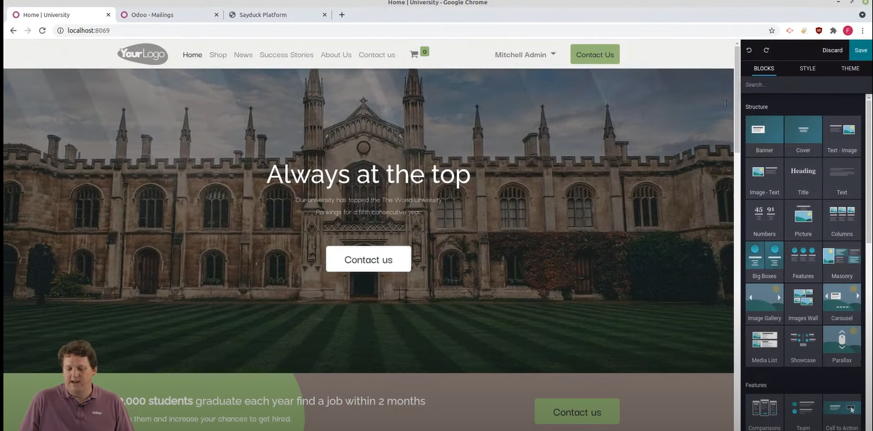
Task: Open the News menu item
Action: [243, 55]
